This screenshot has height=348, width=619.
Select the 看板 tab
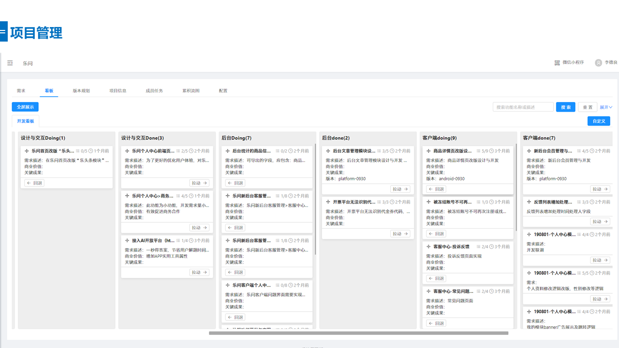tap(49, 91)
